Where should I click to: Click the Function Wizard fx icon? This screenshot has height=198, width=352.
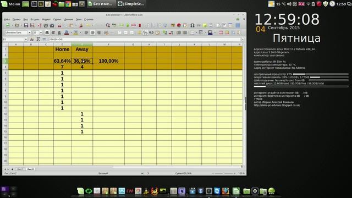[32, 39]
